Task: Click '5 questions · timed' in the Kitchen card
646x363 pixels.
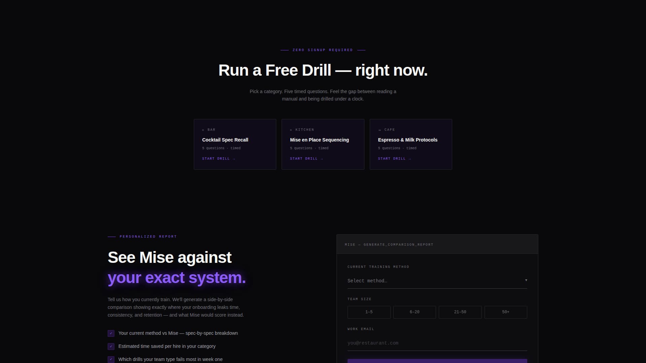Action: click(309, 148)
